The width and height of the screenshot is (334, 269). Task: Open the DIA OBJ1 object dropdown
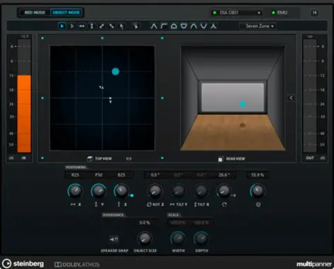(x=237, y=13)
